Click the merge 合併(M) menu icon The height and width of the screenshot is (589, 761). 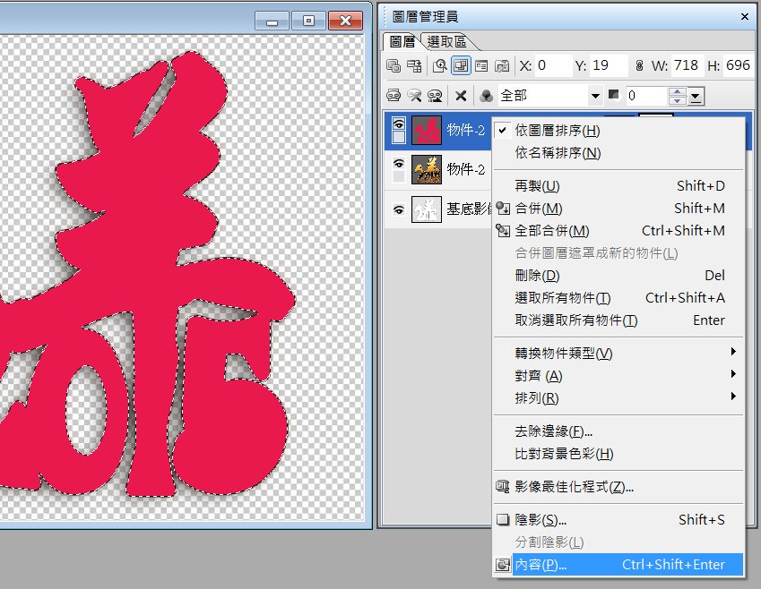503,209
